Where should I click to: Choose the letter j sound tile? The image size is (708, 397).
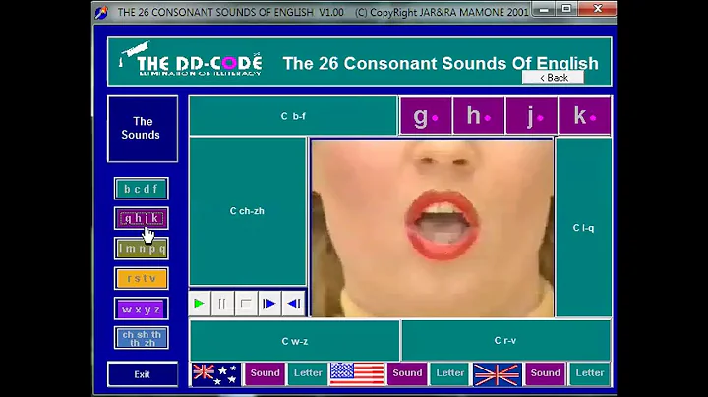point(531,116)
